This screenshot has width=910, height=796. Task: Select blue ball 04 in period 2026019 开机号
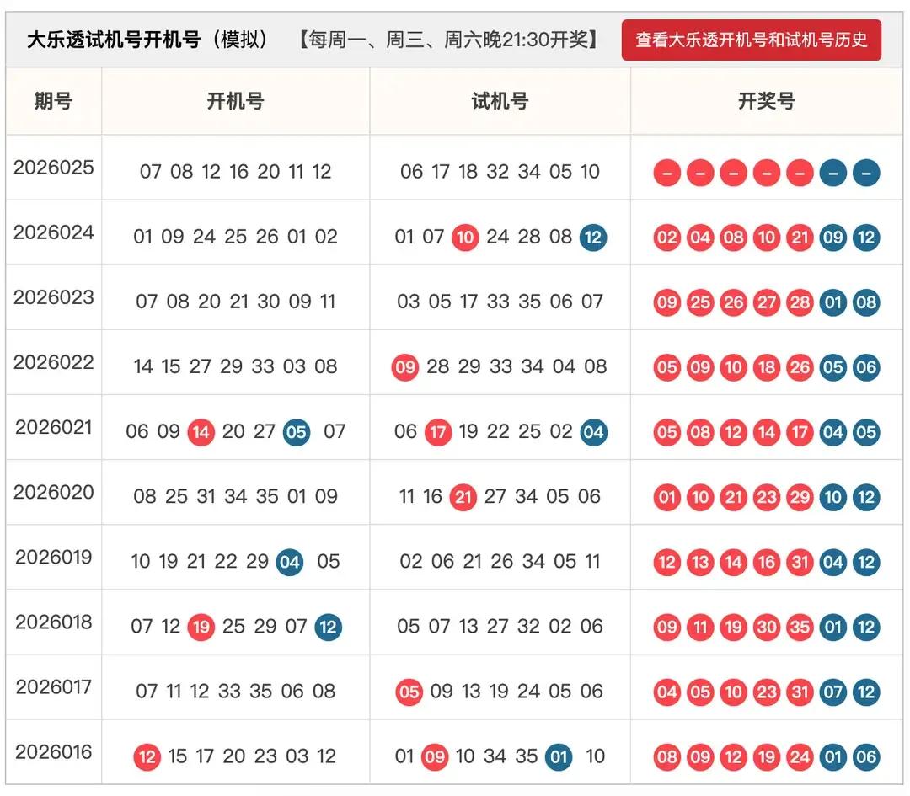[x=289, y=562]
